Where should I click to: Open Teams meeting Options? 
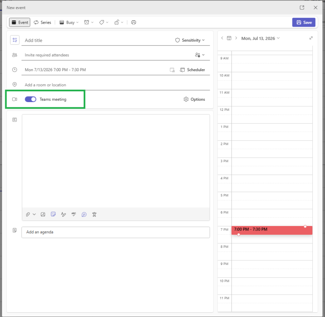pyautogui.click(x=194, y=99)
